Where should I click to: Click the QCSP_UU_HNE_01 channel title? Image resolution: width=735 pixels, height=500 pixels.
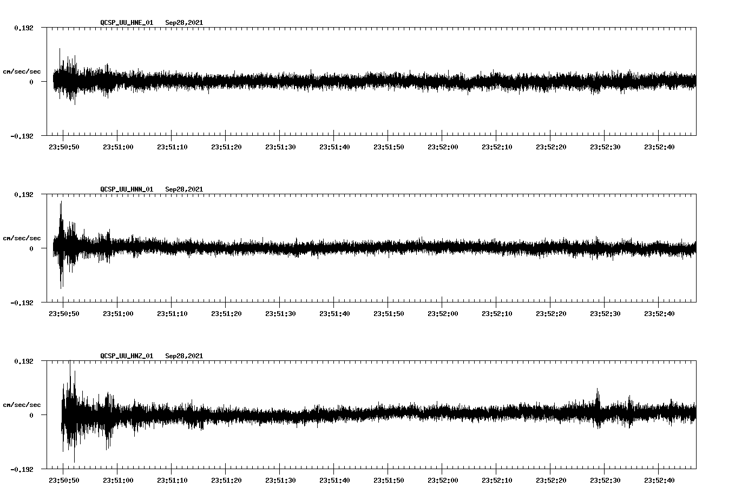[127, 23]
